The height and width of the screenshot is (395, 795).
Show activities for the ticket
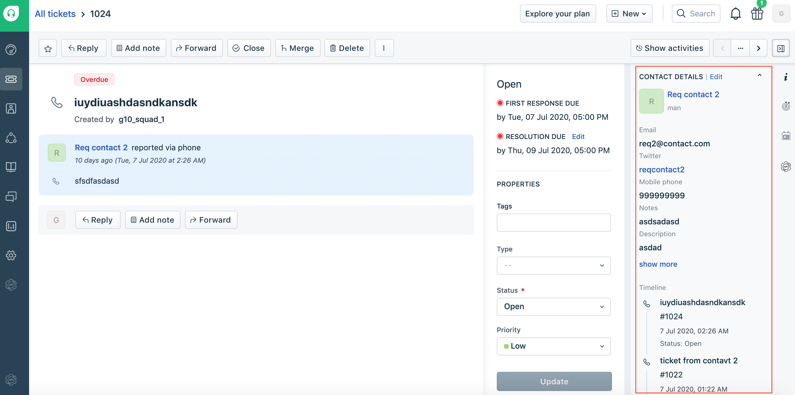click(x=670, y=48)
